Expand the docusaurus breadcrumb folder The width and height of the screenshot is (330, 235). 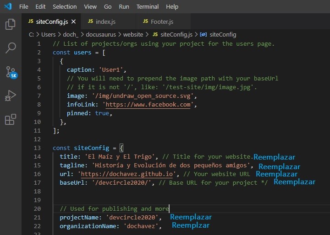click(x=100, y=34)
